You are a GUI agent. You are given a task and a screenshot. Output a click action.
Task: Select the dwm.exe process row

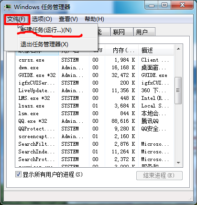(x=94, y=67)
